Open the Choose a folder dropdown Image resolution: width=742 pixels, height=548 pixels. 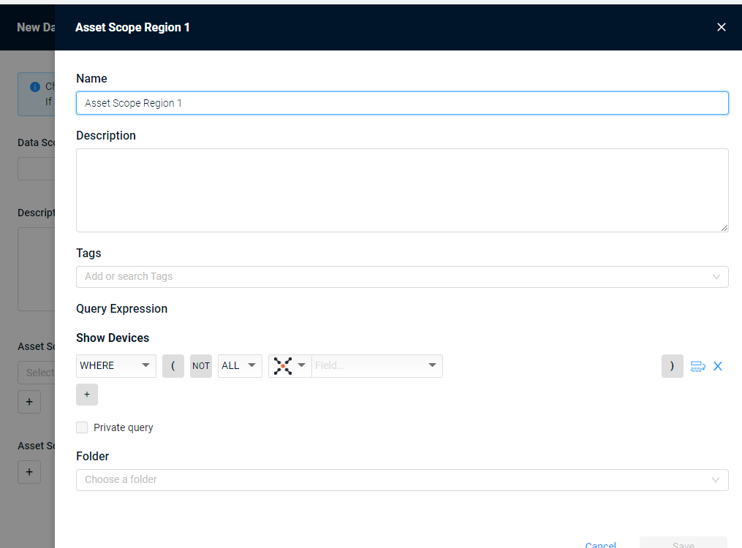[x=402, y=479]
